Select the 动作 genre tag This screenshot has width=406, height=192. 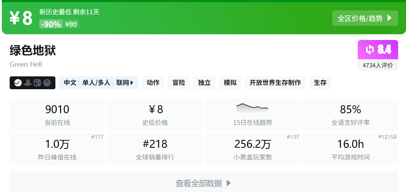[x=153, y=83]
